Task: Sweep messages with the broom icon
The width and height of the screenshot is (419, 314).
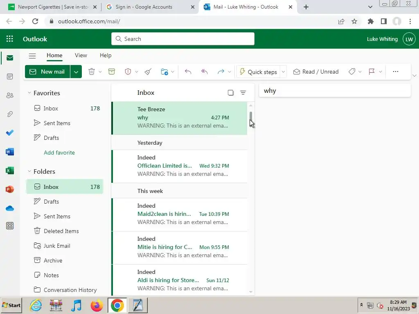Action: pyautogui.click(x=148, y=72)
